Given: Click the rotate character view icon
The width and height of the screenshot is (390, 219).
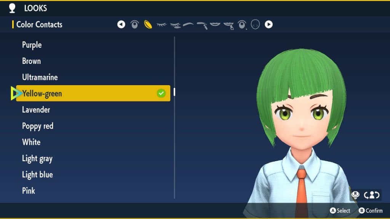Looking at the screenshot, I should [x=372, y=195].
